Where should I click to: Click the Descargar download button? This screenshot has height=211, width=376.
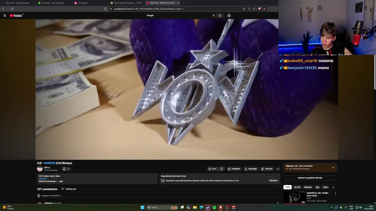point(251,169)
